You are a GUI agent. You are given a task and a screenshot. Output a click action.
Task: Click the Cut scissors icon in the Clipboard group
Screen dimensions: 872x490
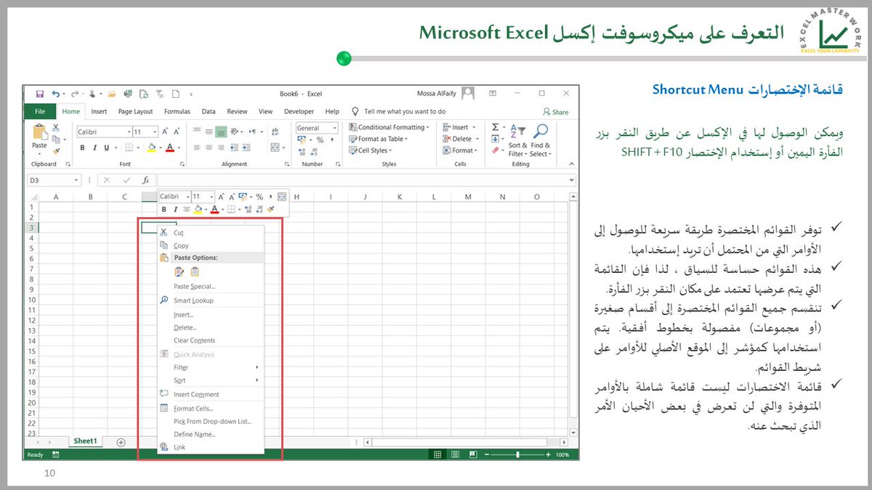coord(55,128)
